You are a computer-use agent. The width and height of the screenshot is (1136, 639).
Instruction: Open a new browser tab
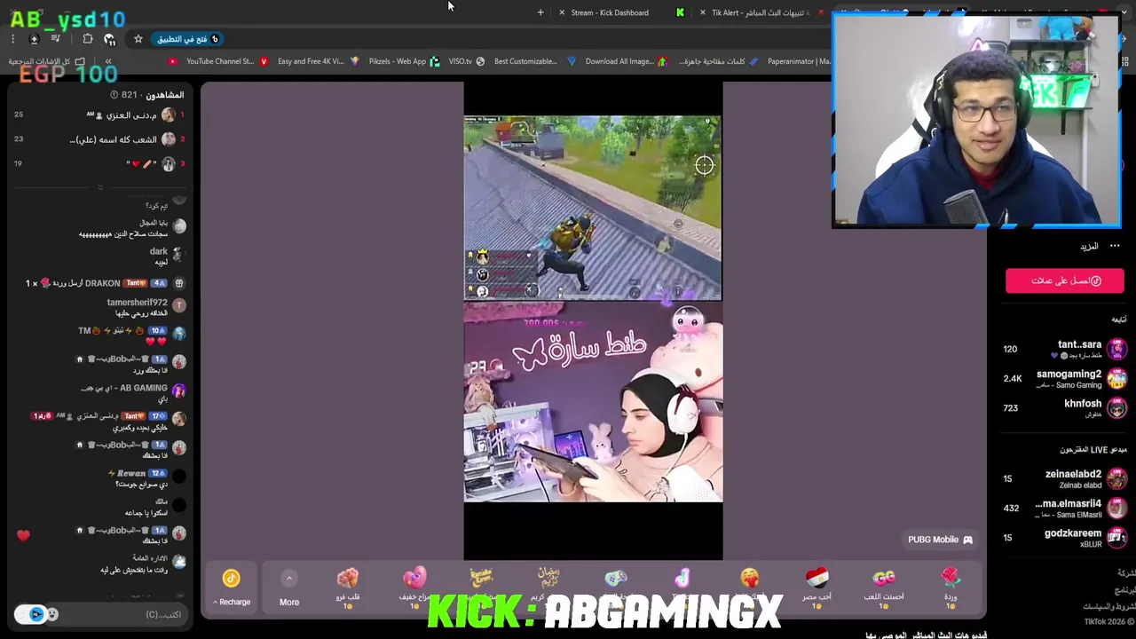540,12
